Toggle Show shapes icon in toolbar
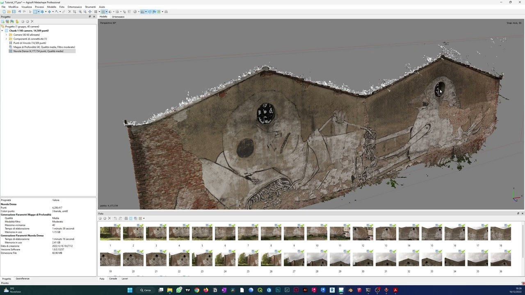Image resolution: width=525 pixels, height=295 pixels. (149, 11)
